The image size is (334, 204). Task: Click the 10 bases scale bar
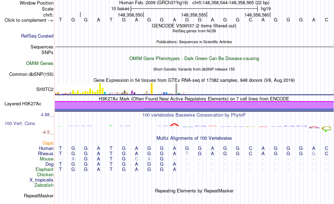[x=194, y=9]
